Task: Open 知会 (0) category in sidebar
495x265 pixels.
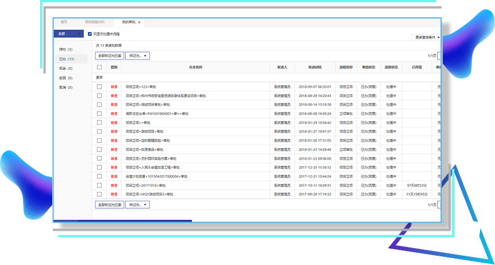Action: point(66,68)
